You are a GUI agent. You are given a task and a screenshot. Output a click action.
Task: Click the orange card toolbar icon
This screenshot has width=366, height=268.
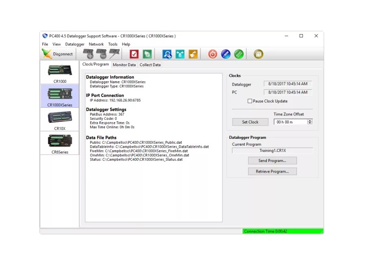click(193, 54)
